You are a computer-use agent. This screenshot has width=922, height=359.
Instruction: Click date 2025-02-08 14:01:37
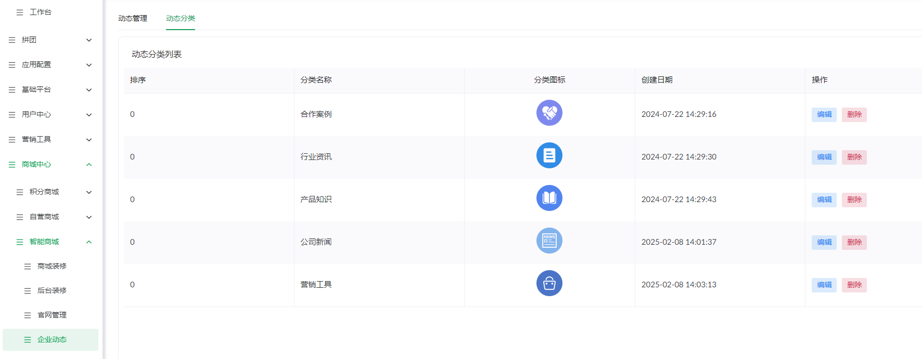pyautogui.click(x=679, y=242)
